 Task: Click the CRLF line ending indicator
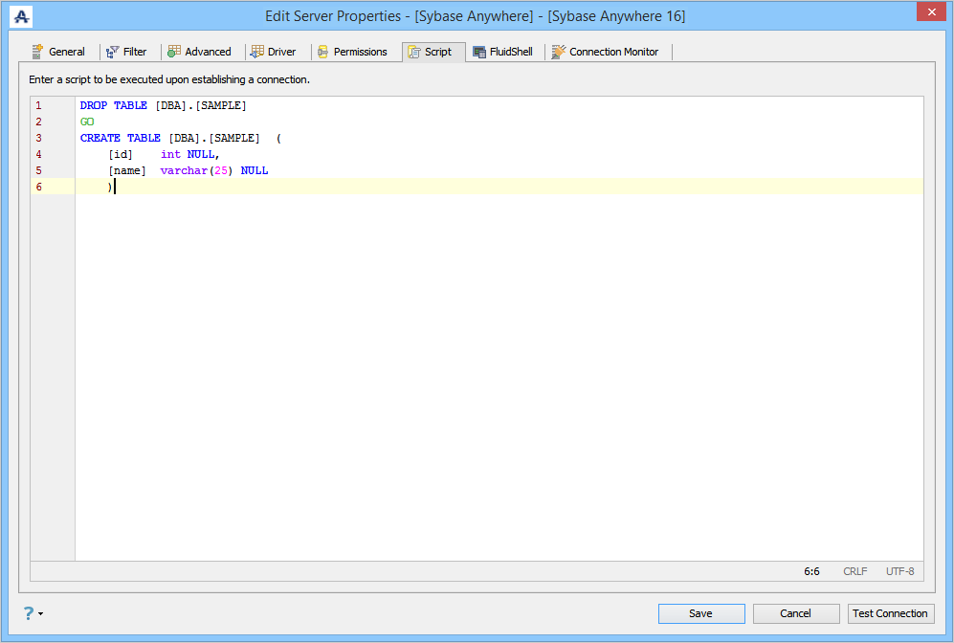pos(854,572)
